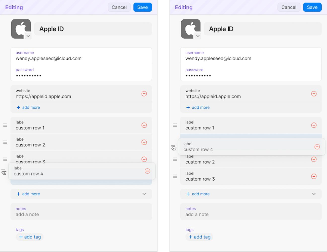Click add more under the website field
This screenshot has width=327, height=252.
click(28, 107)
